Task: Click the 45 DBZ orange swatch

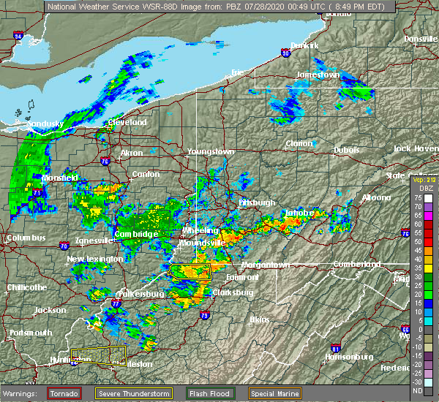Action: 428,251
